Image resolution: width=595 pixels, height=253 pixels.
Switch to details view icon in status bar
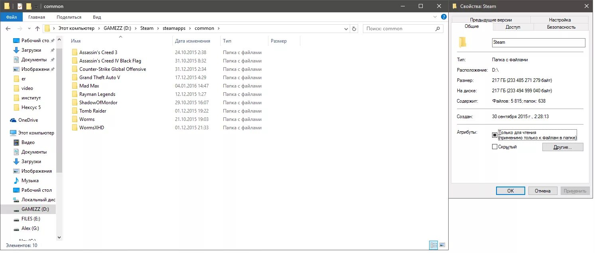[434, 245]
